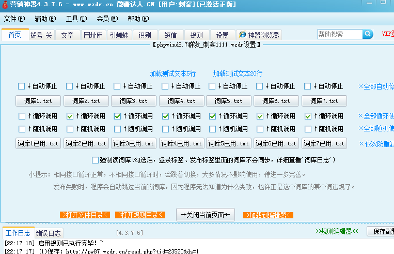Viewport: 394px width, 254px height.
Task: Click the 词库6.txt button
Action: [x=276, y=101]
